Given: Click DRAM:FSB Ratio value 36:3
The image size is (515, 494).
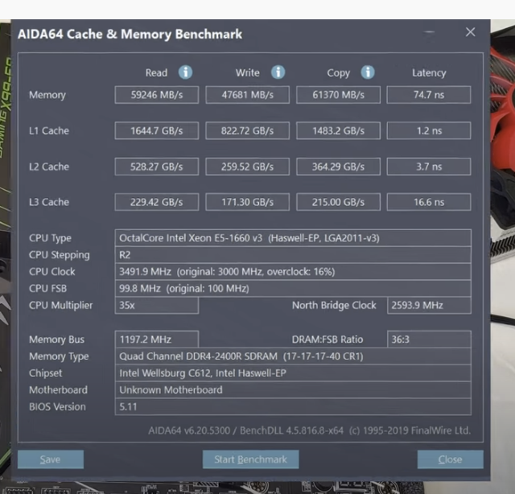Looking at the screenshot, I should click(x=429, y=340).
